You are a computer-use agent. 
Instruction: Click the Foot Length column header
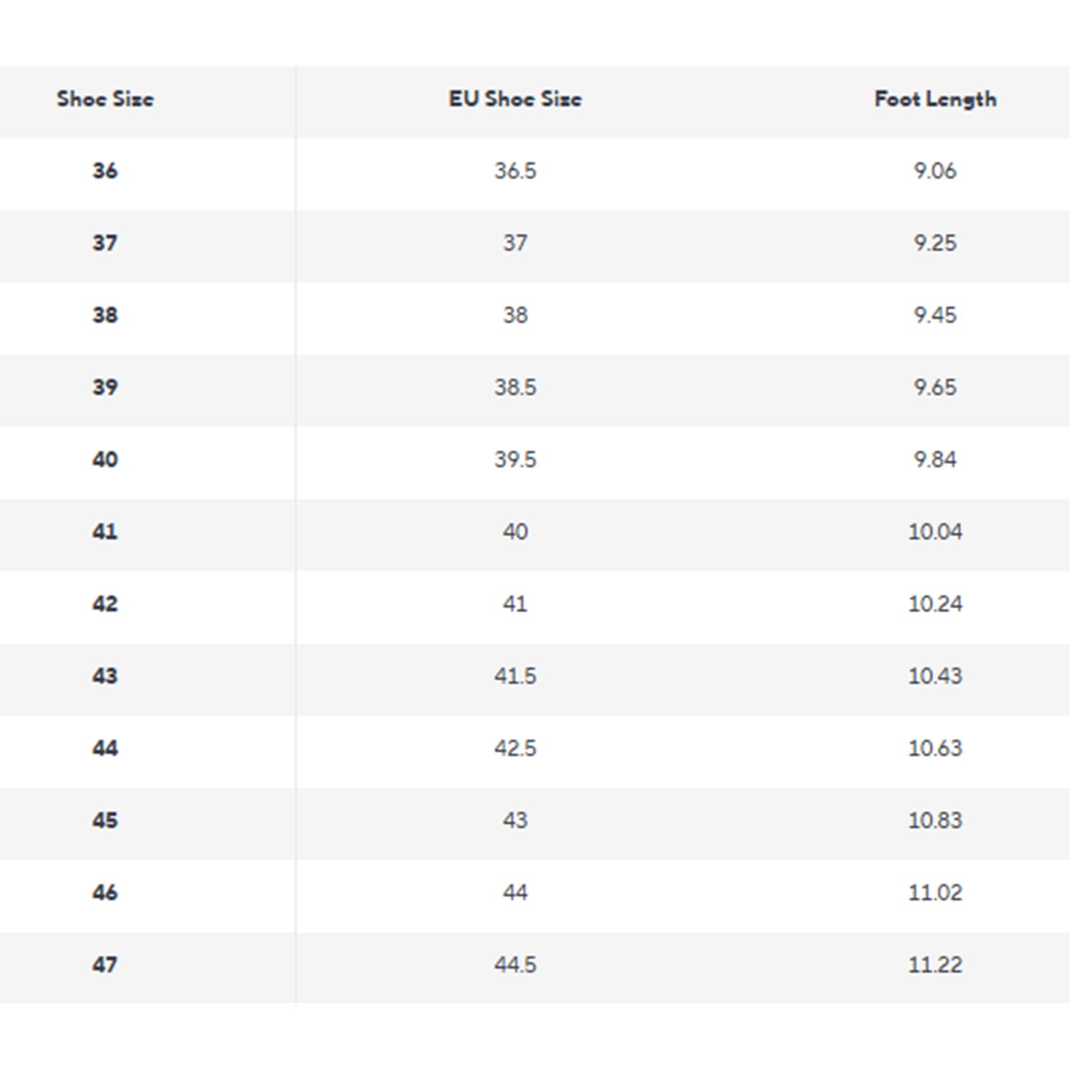point(936,100)
